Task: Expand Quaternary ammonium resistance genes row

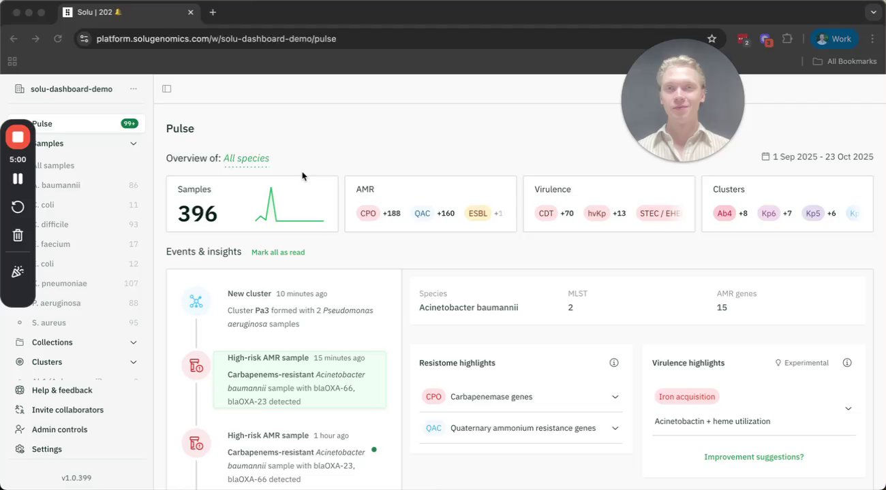Action: pyautogui.click(x=521, y=428)
